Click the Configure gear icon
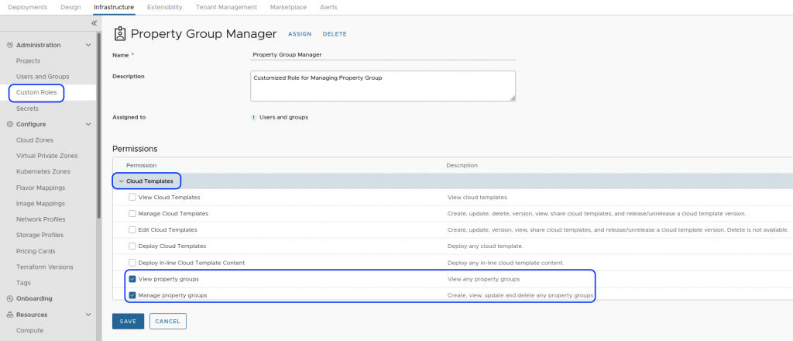 pyautogui.click(x=9, y=124)
